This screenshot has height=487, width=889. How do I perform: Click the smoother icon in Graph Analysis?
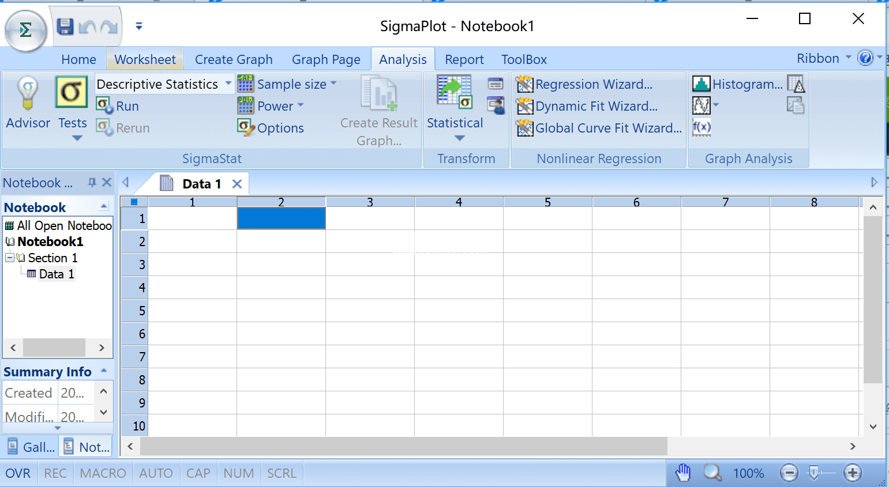[701, 105]
